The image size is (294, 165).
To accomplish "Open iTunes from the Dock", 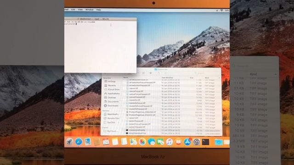I will 170,142.
